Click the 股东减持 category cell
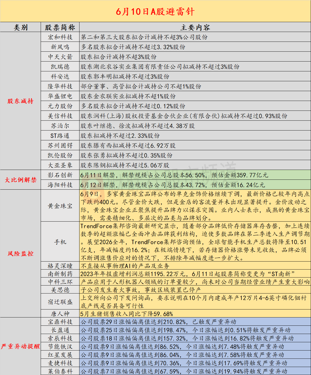This screenshot has width=311, height=375. pyautogui.click(x=20, y=101)
